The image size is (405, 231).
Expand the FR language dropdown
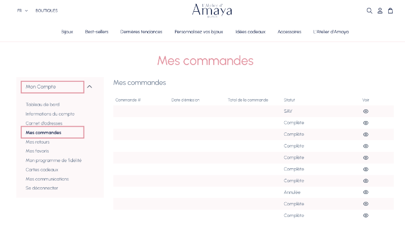click(x=22, y=11)
